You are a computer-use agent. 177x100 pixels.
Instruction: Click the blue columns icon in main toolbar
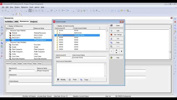coord(118,11)
